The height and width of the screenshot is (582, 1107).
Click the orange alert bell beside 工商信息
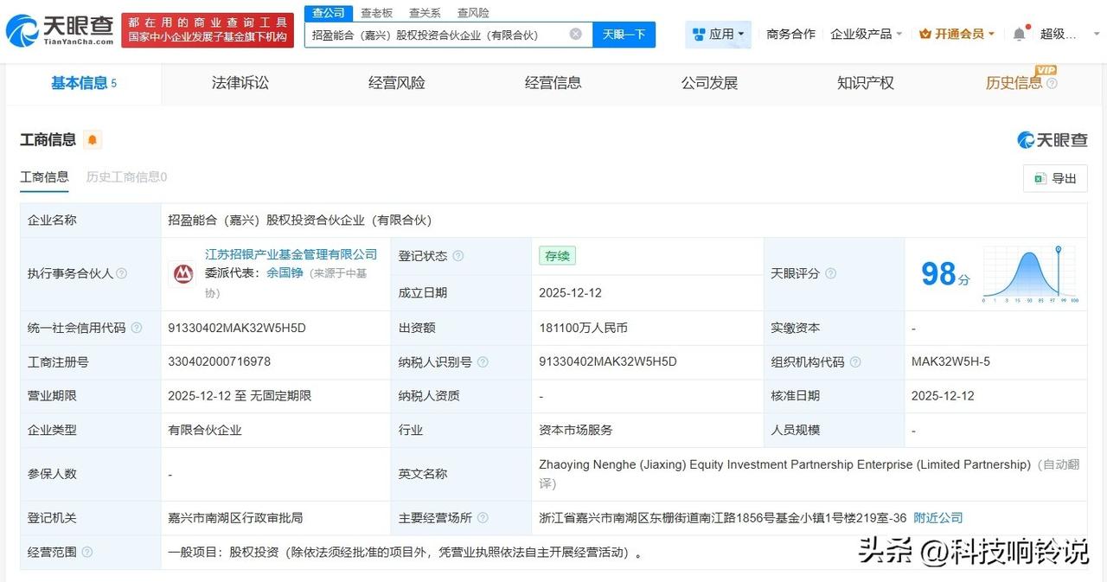(x=93, y=140)
